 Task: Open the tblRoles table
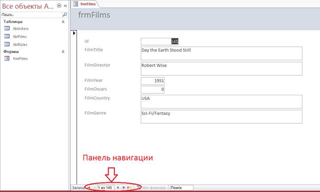(x=20, y=45)
